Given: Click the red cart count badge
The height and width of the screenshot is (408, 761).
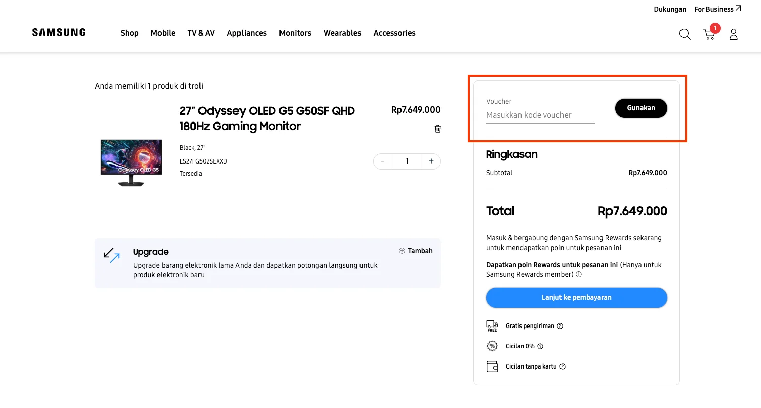Looking at the screenshot, I should (715, 28).
